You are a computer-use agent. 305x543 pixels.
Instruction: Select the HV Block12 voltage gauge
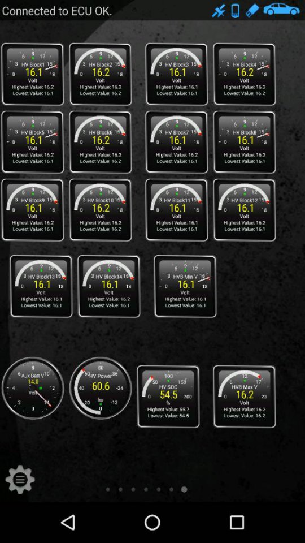(245, 210)
